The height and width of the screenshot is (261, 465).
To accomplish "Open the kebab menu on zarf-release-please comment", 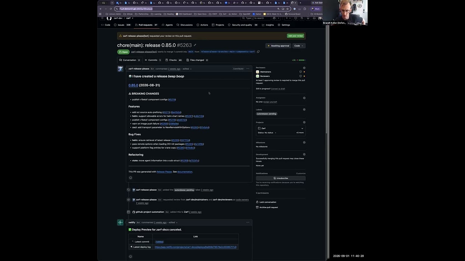I will 248,69.
